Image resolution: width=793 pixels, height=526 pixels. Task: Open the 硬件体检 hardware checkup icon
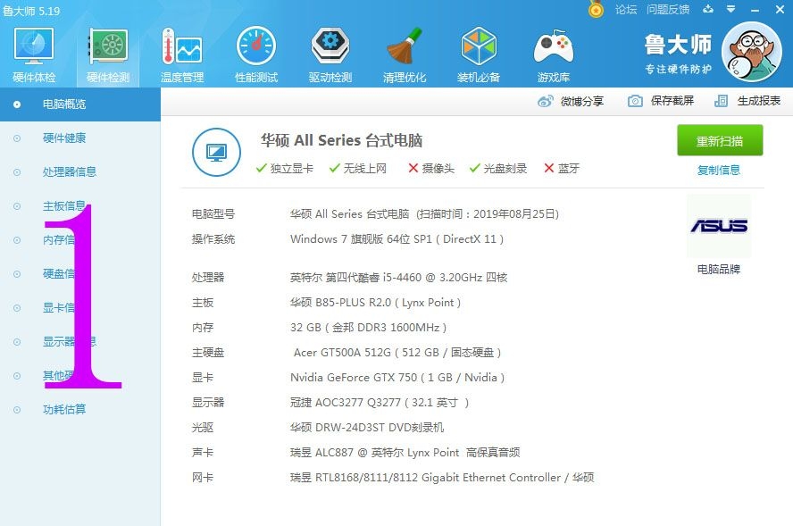click(x=34, y=54)
